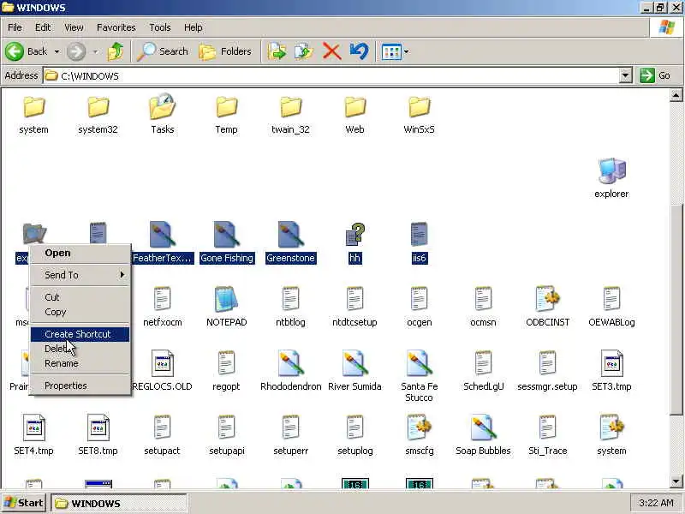Click the ntdtcsetup file name

354,323
